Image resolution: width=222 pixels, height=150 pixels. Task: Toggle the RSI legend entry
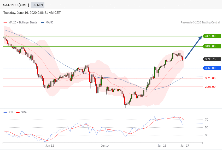[x=11, y=112]
